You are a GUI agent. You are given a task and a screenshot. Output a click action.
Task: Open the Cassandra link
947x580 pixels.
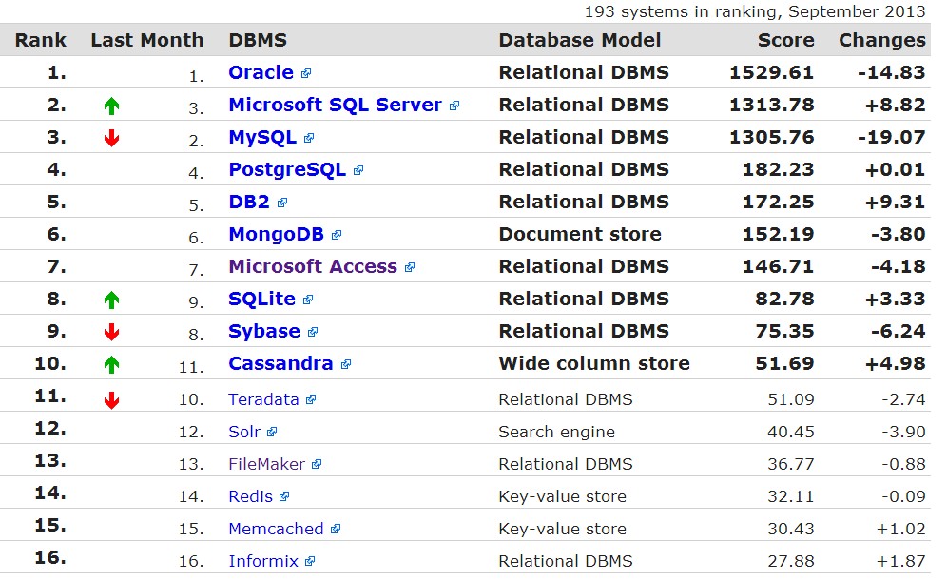click(x=280, y=364)
